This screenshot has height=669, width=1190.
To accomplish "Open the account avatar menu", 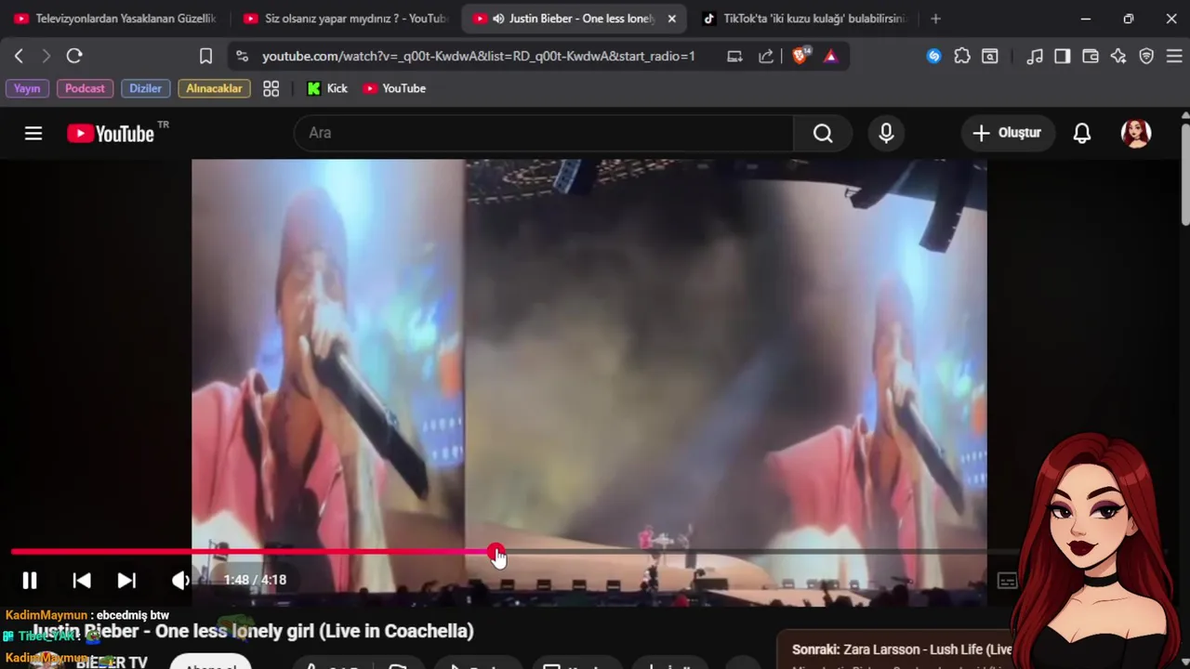I will pos(1136,133).
